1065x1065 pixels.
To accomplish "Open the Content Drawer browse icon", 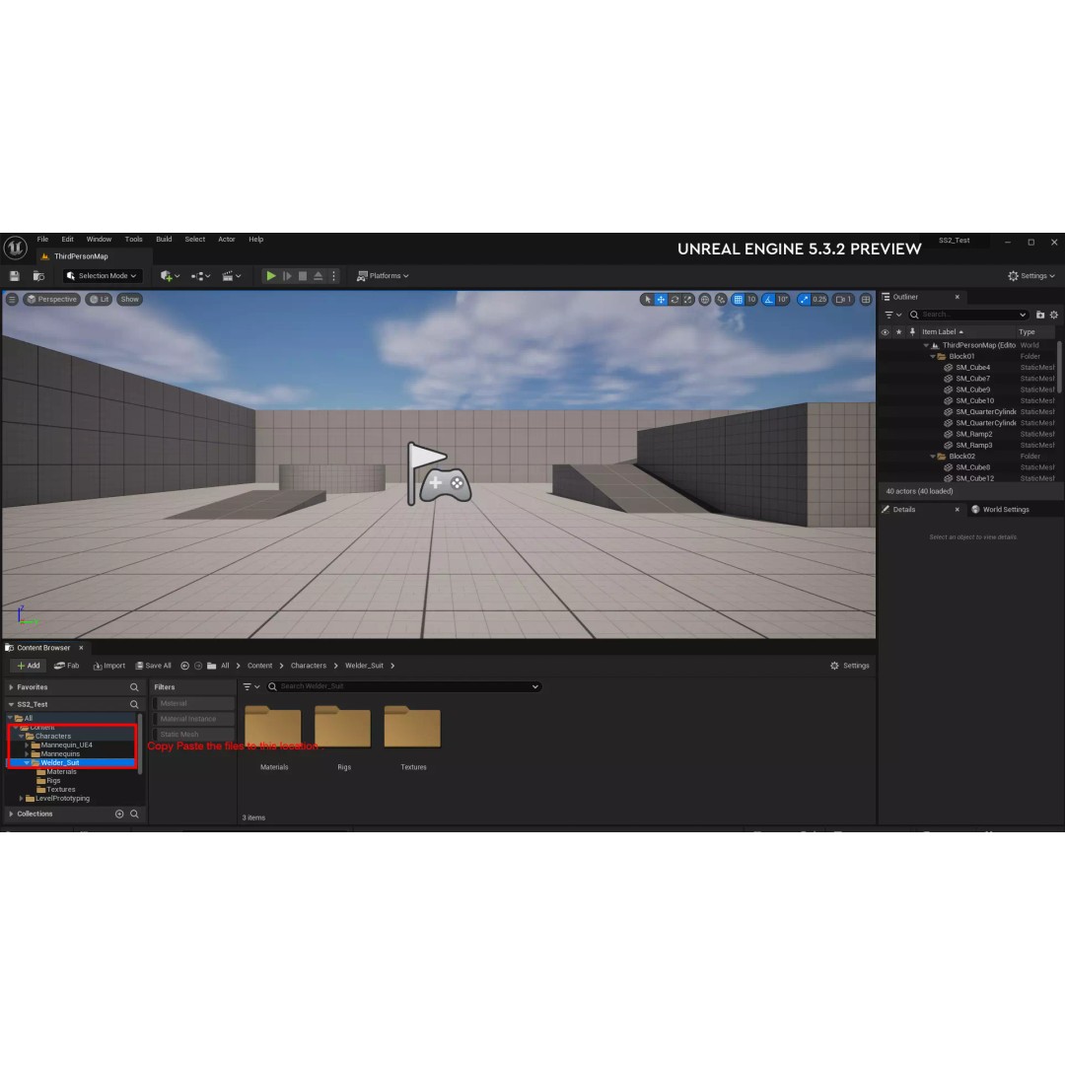I will 38,276.
